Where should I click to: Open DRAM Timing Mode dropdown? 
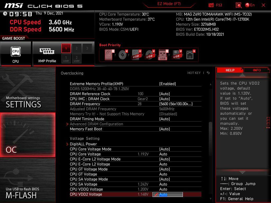[x=165, y=119]
